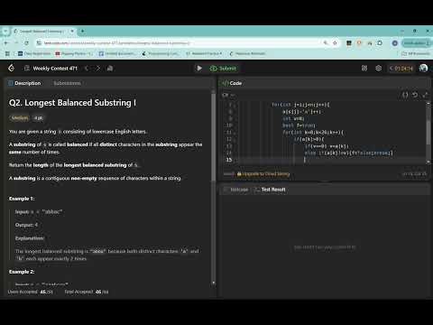
Task: Click the Example 2 heading
Action: pyautogui.click(x=22, y=272)
